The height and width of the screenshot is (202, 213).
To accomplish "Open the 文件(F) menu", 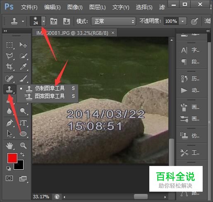I will pos(29,7).
